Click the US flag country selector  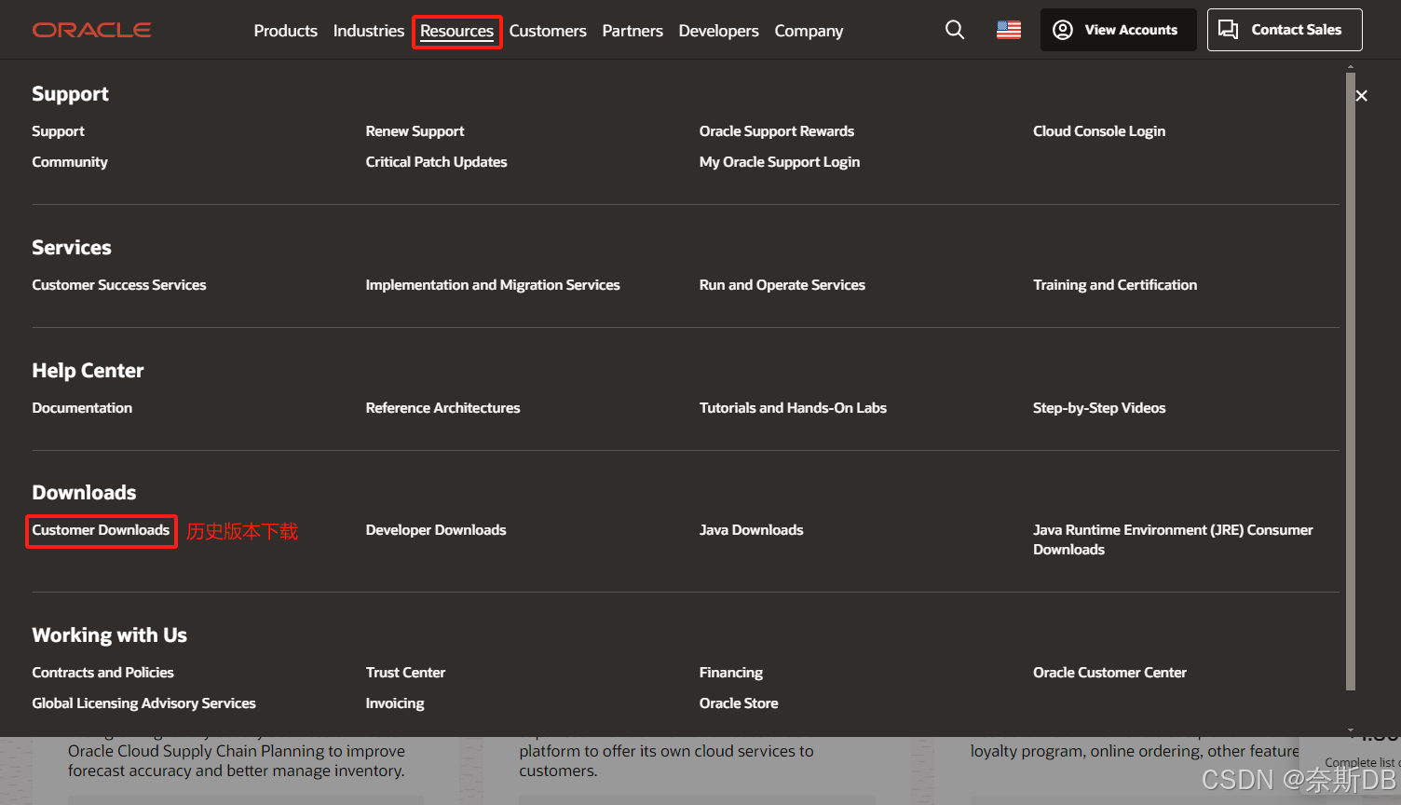pyautogui.click(x=1009, y=30)
